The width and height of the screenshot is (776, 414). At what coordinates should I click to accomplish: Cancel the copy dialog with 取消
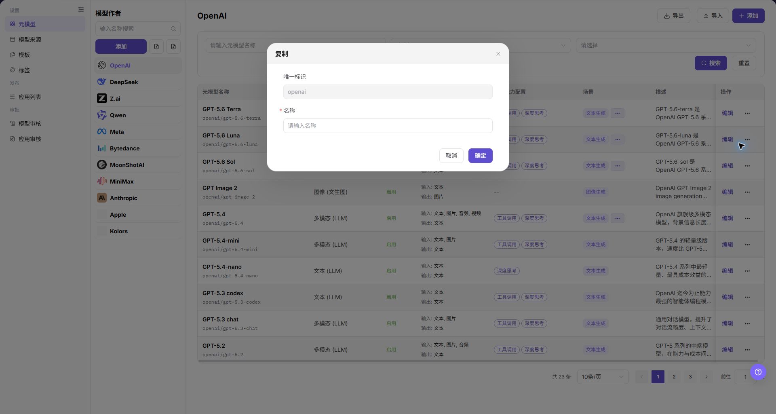(451, 156)
